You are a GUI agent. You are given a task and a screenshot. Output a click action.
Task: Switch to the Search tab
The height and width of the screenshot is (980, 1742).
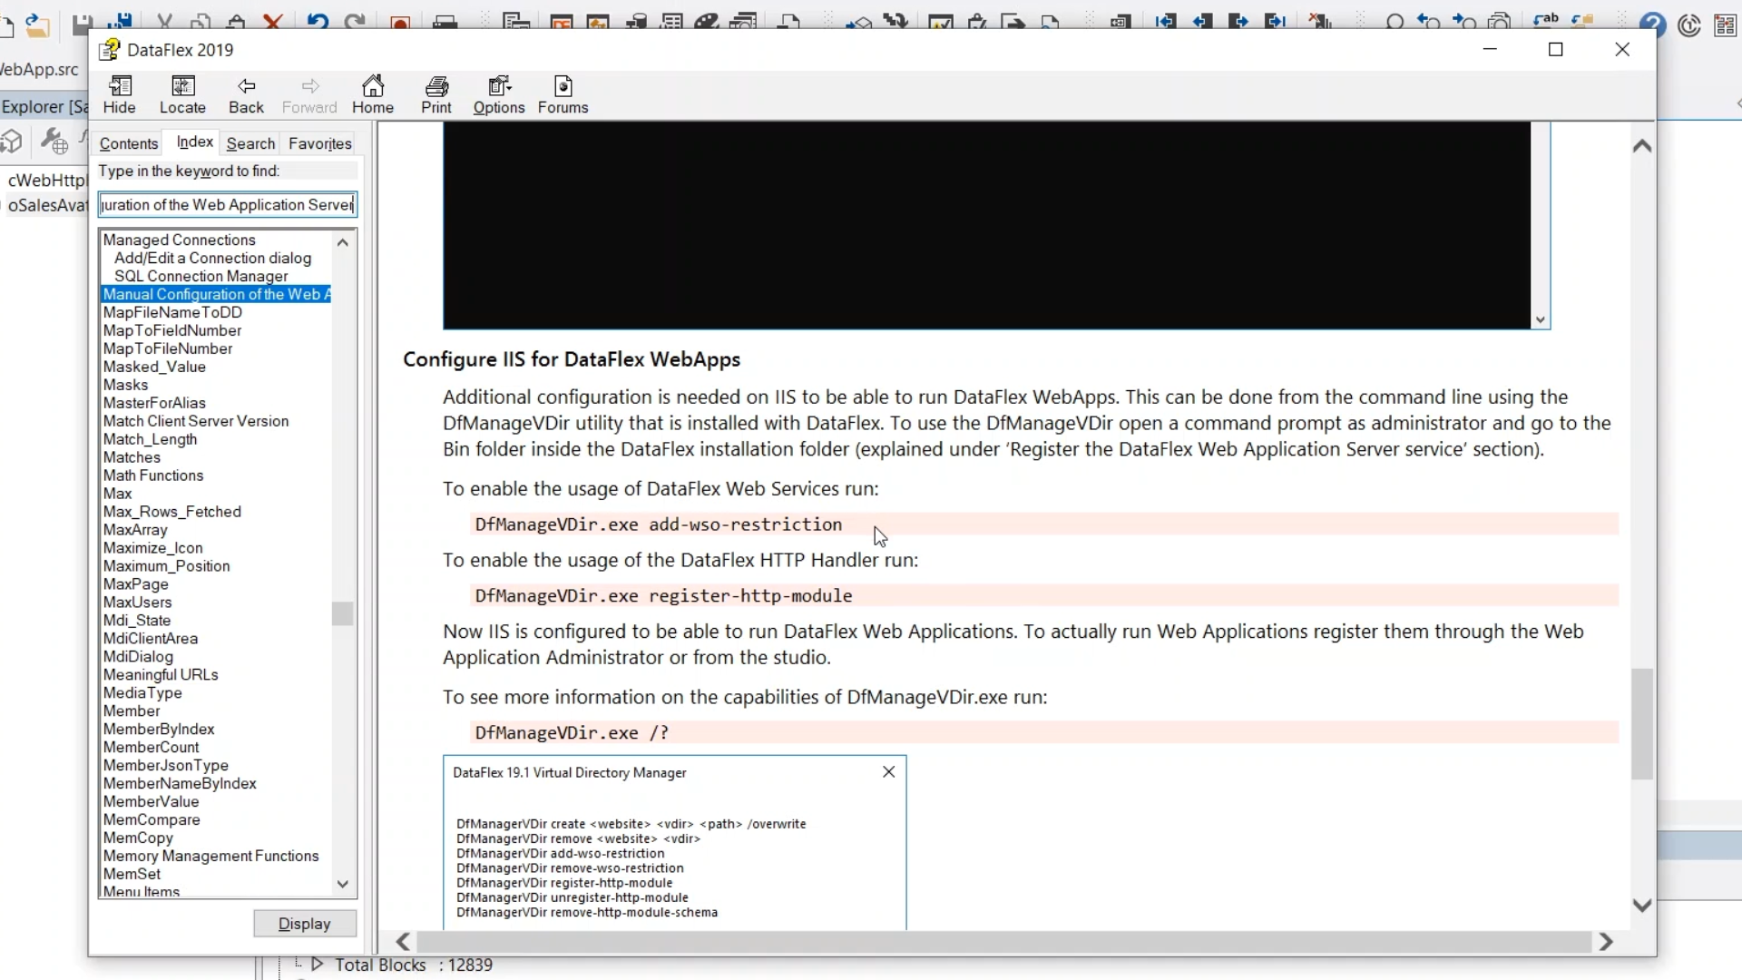pos(250,143)
